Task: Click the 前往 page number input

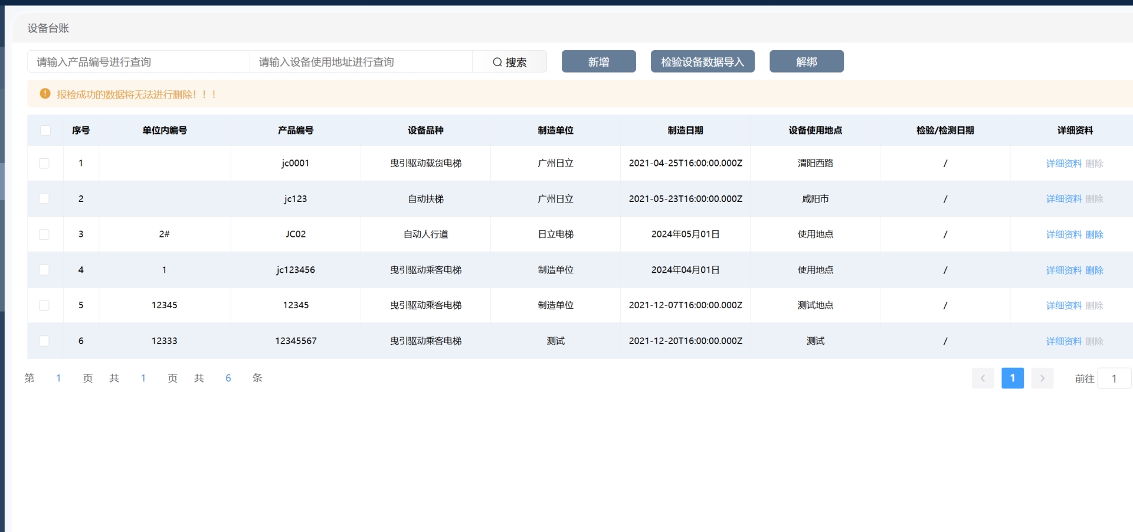Action: [x=1114, y=378]
